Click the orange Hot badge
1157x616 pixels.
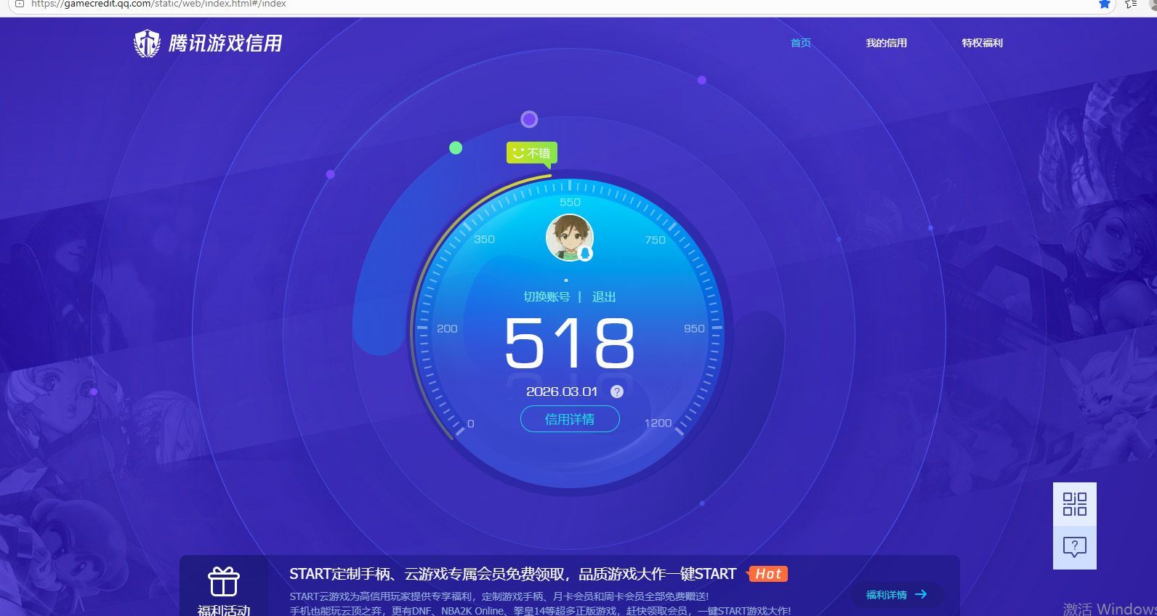pos(767,574)
